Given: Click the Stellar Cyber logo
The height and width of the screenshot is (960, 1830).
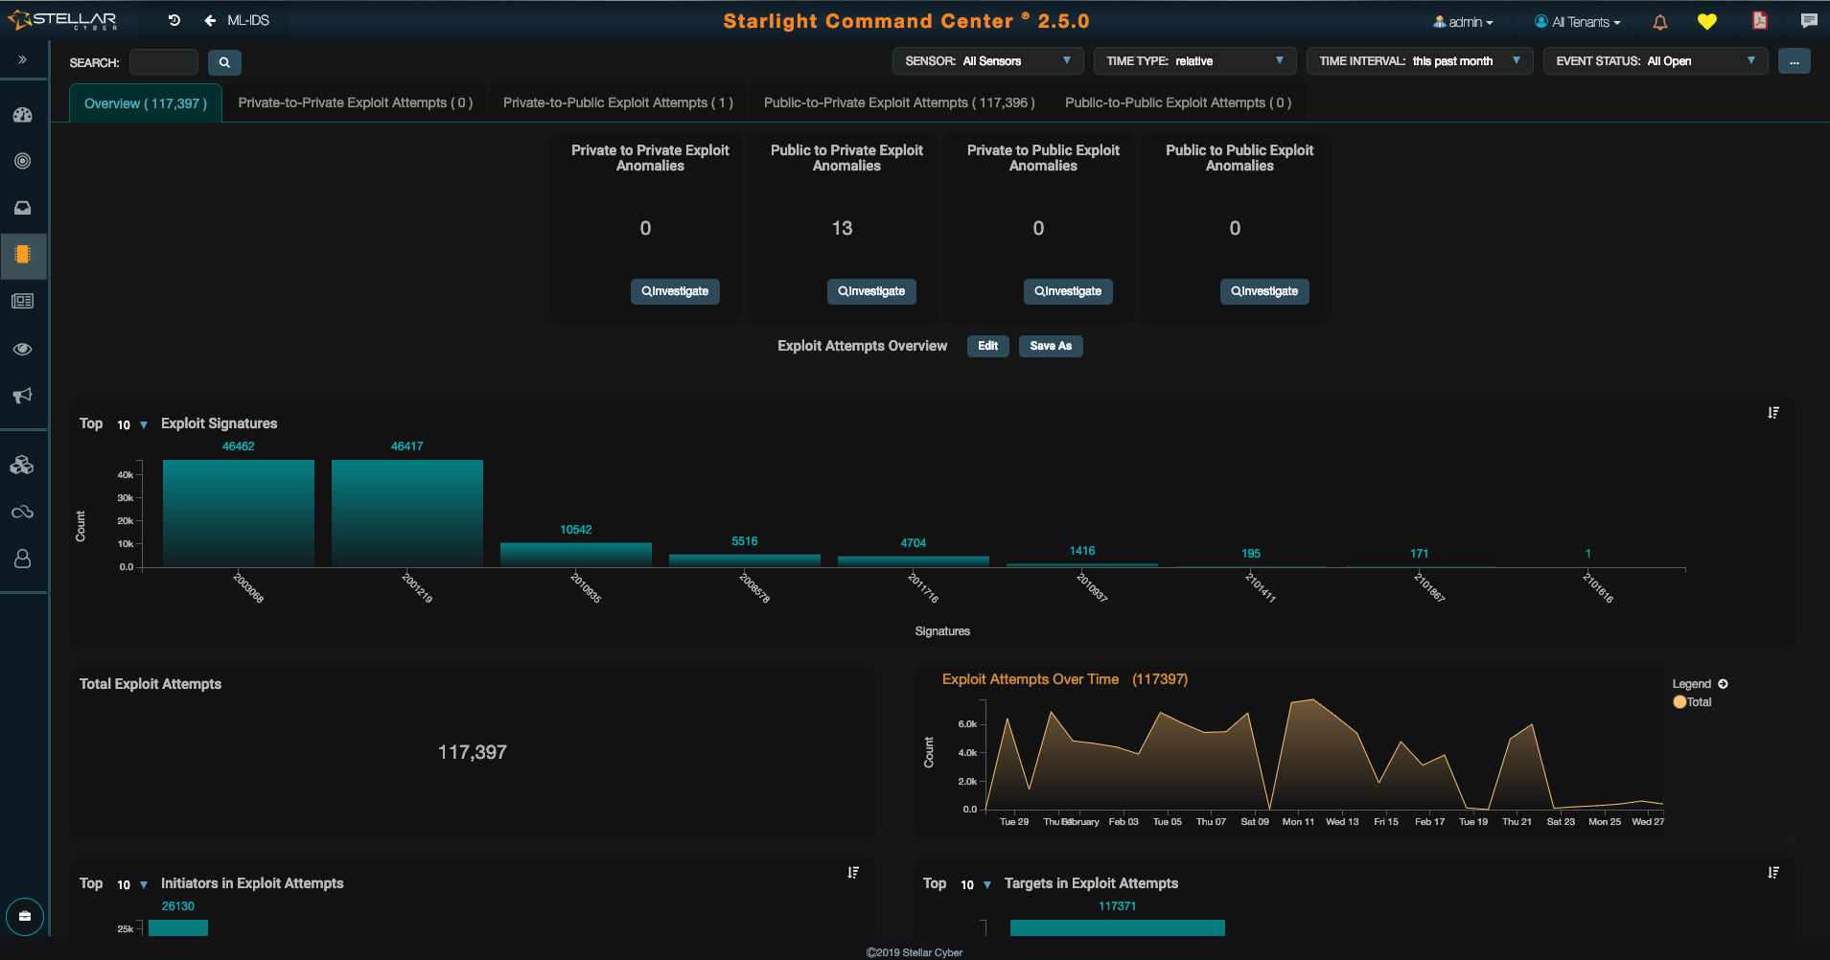Looking at the screenshot, I should tap(63, 20).
